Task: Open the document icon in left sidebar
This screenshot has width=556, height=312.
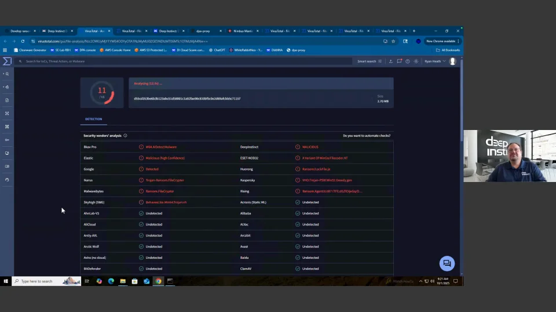Action: click(x=7, y=100)
